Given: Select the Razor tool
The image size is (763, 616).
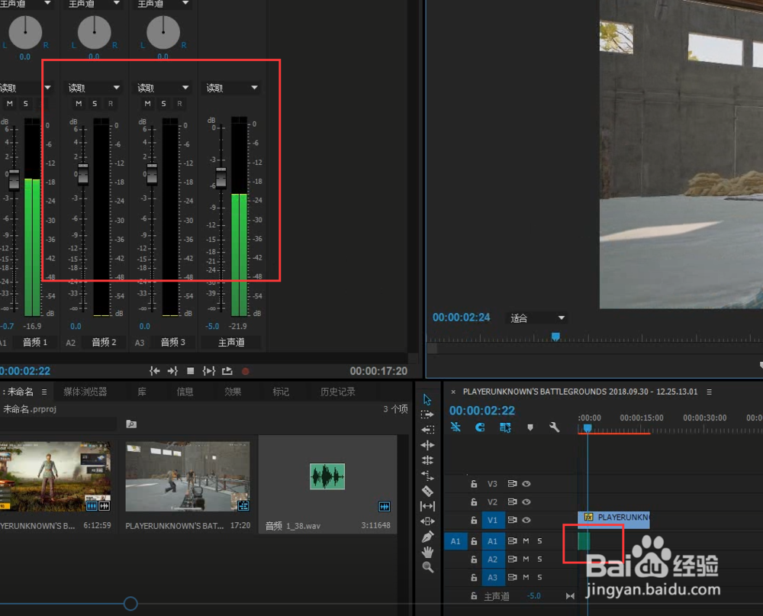Looking at the screenshot, I should 427,491.
